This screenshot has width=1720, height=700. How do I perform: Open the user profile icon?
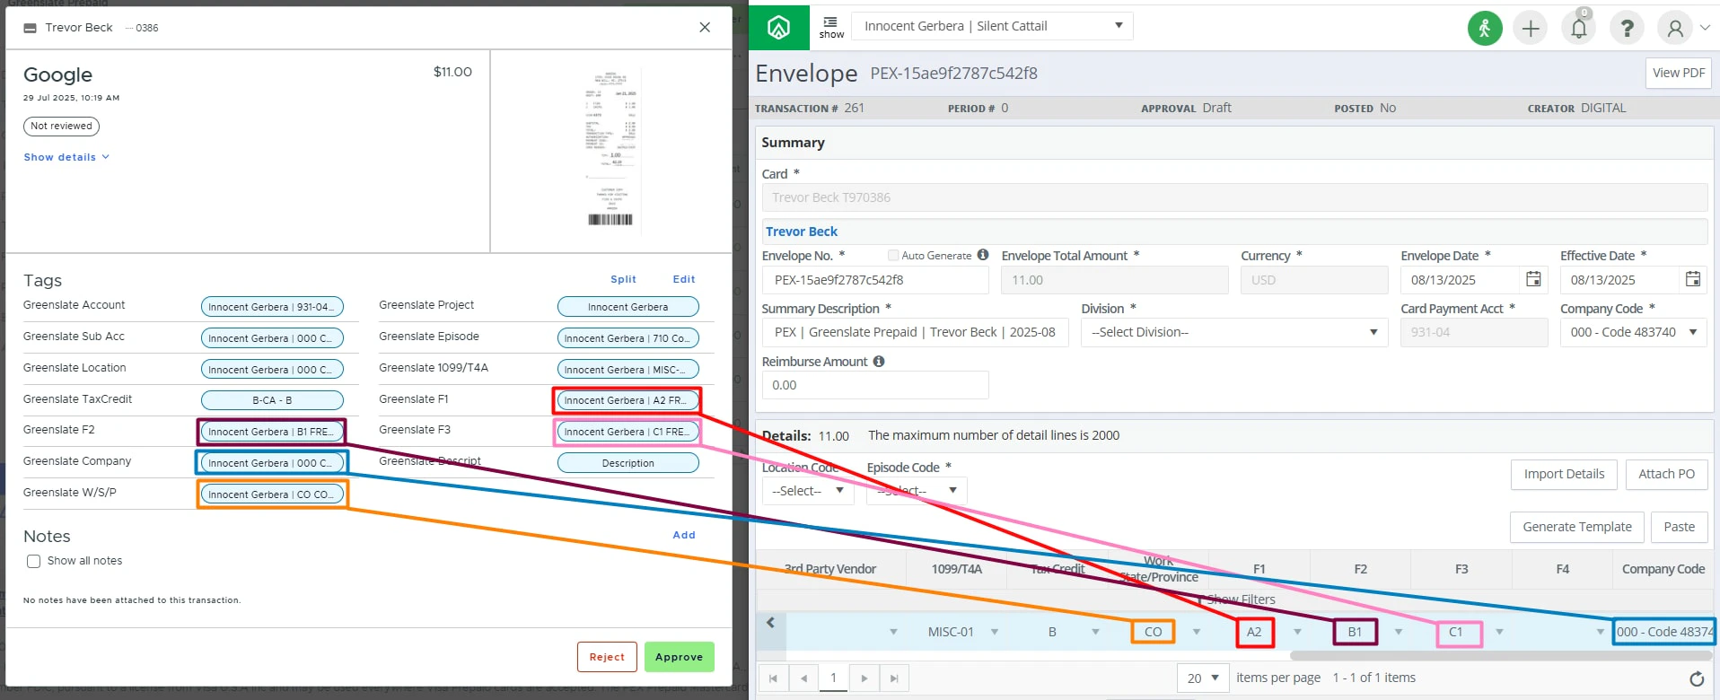coord(1675,29)
